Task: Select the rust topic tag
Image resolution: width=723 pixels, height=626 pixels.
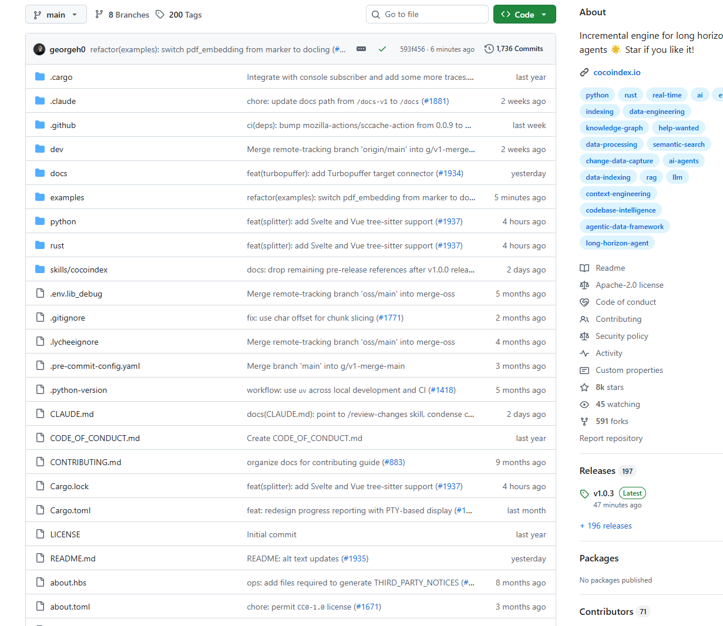Action: pyautogui.click(x=631, y=95)
